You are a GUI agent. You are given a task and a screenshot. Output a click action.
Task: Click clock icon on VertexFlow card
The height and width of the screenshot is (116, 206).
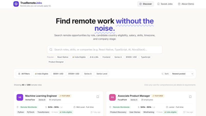tap(91, 112)
